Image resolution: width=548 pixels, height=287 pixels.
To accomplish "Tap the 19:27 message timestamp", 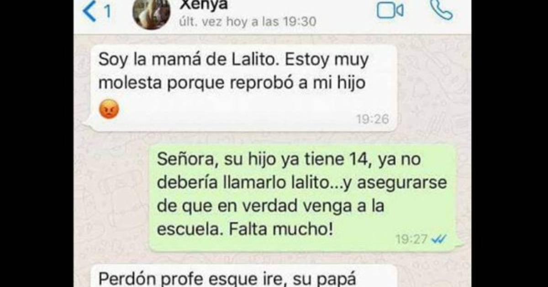I will [412, 239].
